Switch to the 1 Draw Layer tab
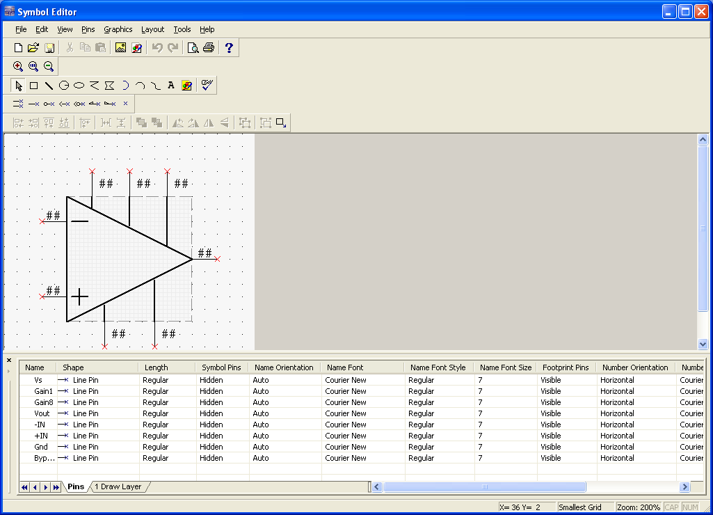This screenshot has width=713, height=515. (118, 486)
